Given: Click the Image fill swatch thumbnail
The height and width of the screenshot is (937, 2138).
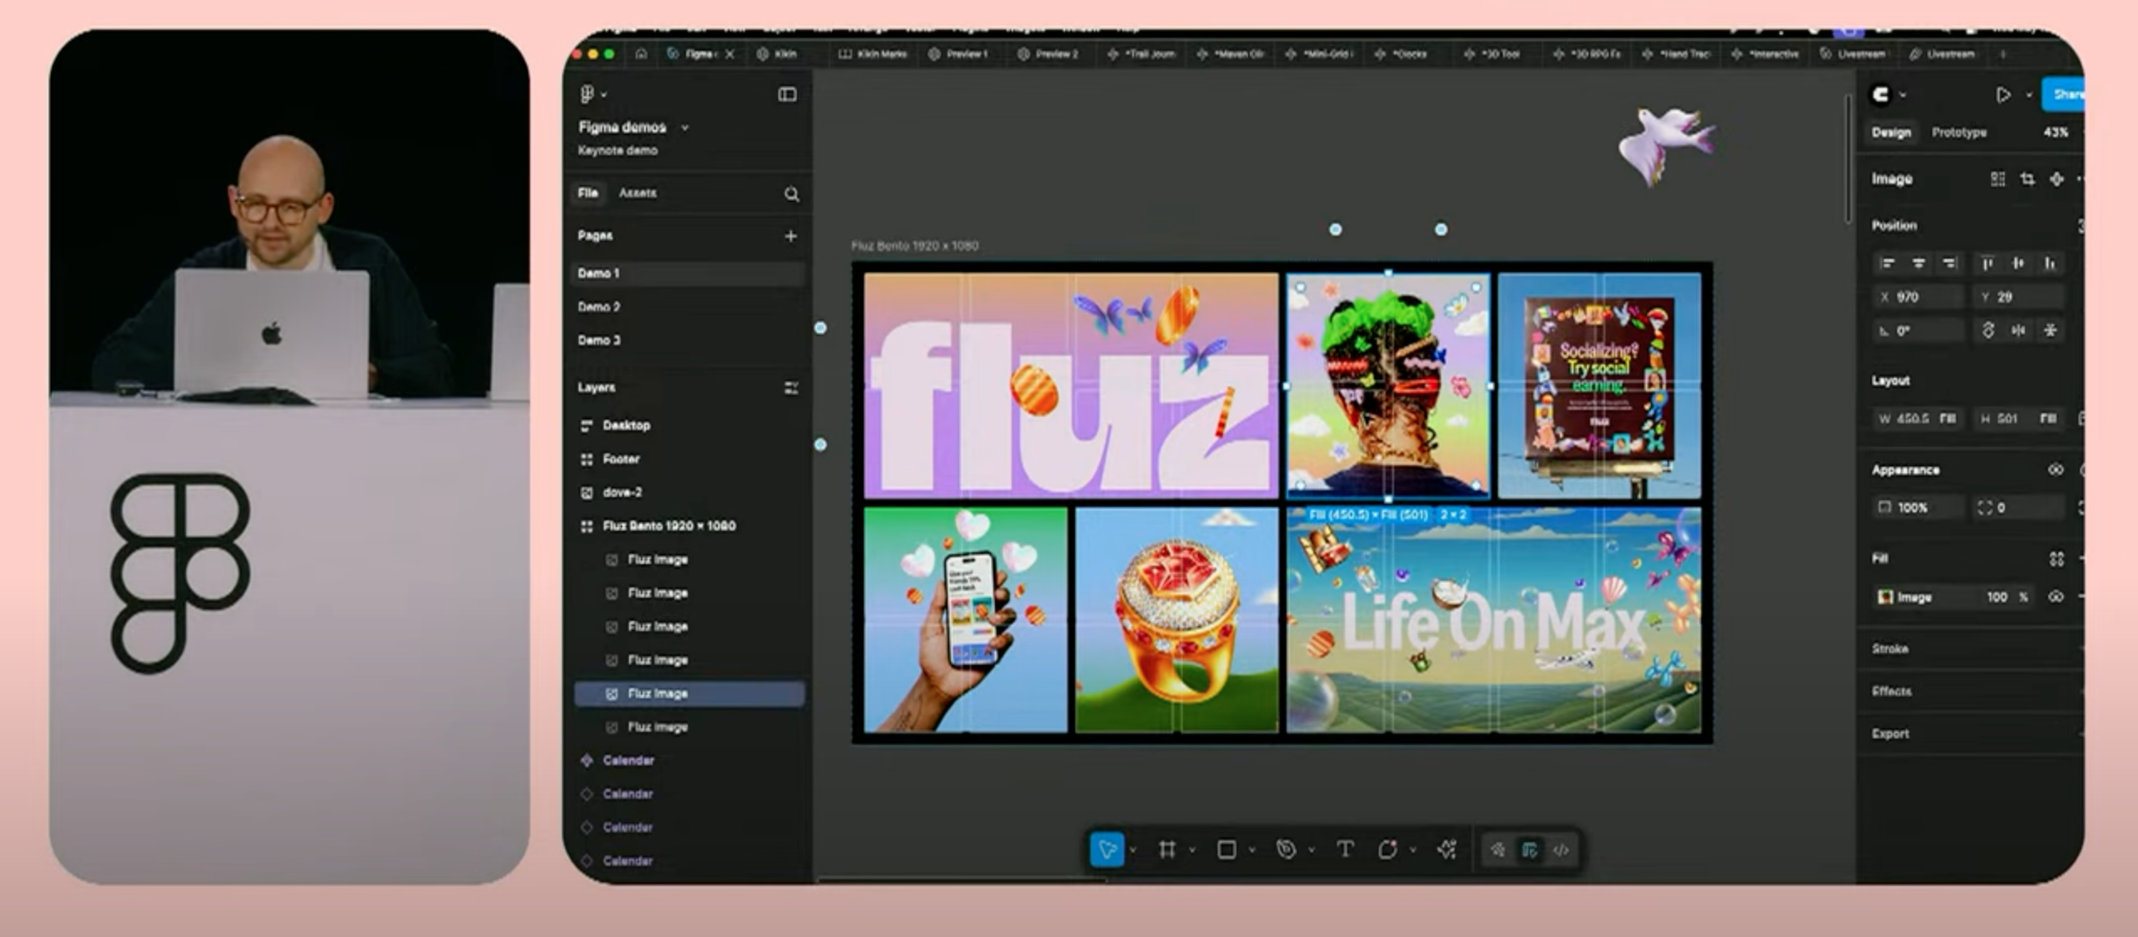Looking at the screenshot, I should 1886,598.
